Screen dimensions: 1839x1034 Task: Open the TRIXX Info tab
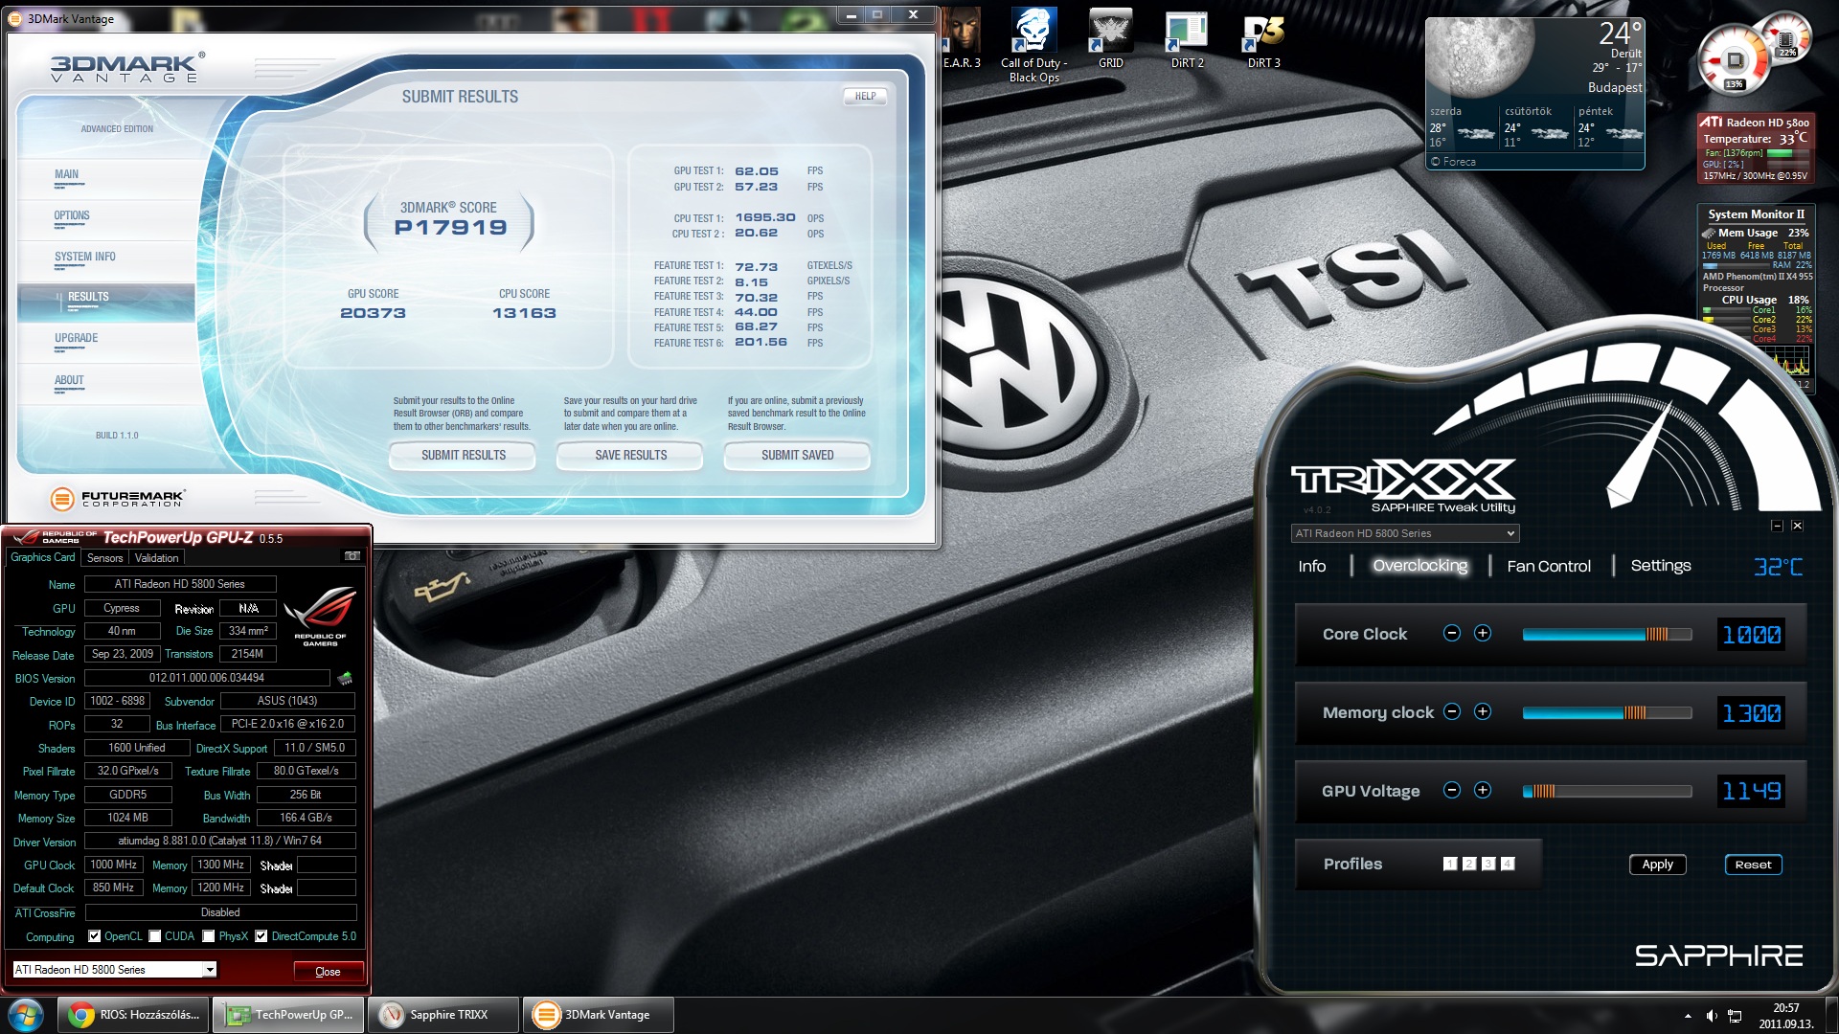tap(1312, 566)
